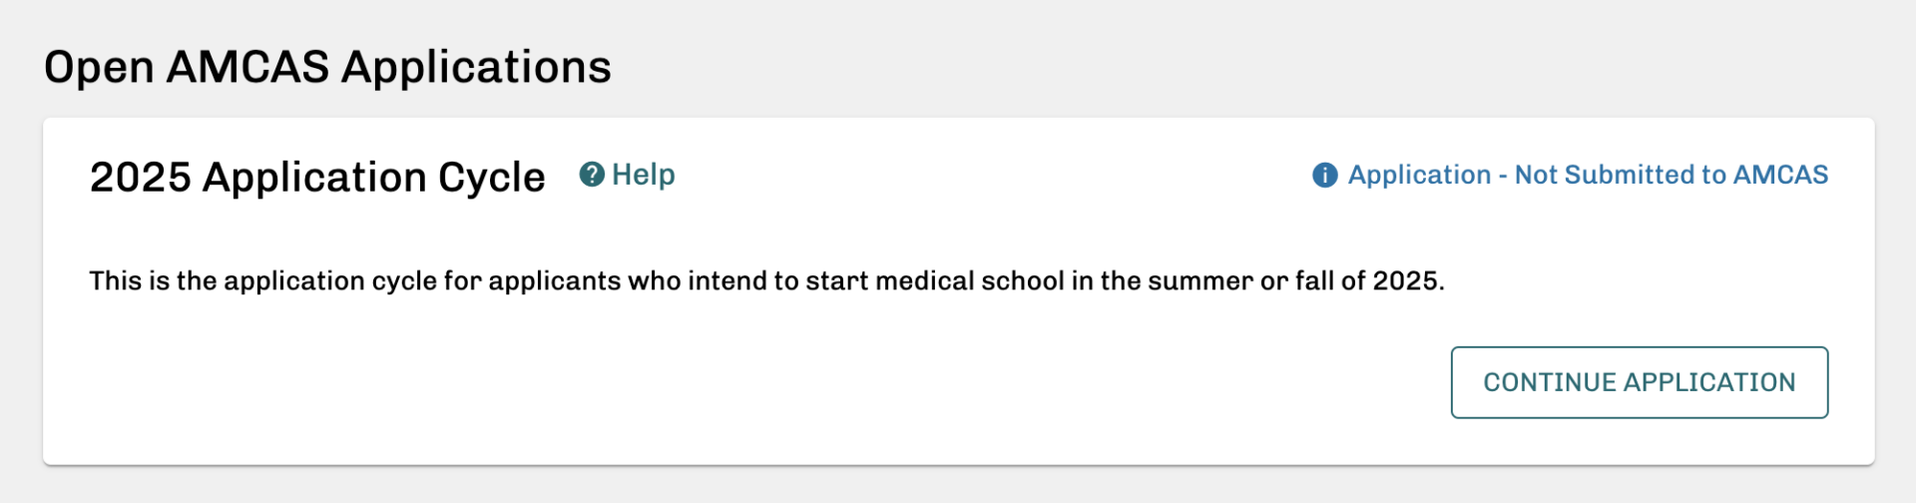Click the word Open in the page heading
The width and height of the screenshot is (1916, 503).
pos(99,68)
